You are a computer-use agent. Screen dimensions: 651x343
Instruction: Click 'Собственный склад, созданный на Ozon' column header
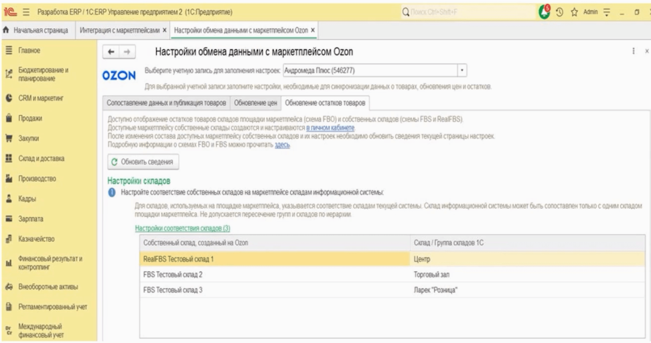tap(275, 243)
